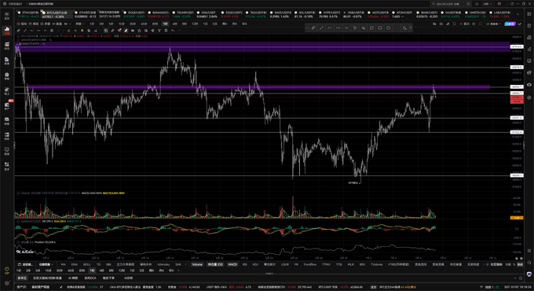Open settings gear at sidebar bottom
The height and width of the screenshot is (291, 534).
pyautogui.click(x=6, y=283)
